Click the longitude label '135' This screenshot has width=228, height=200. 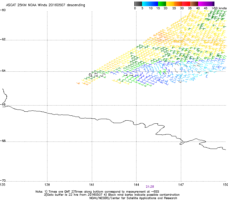point(2,185)
